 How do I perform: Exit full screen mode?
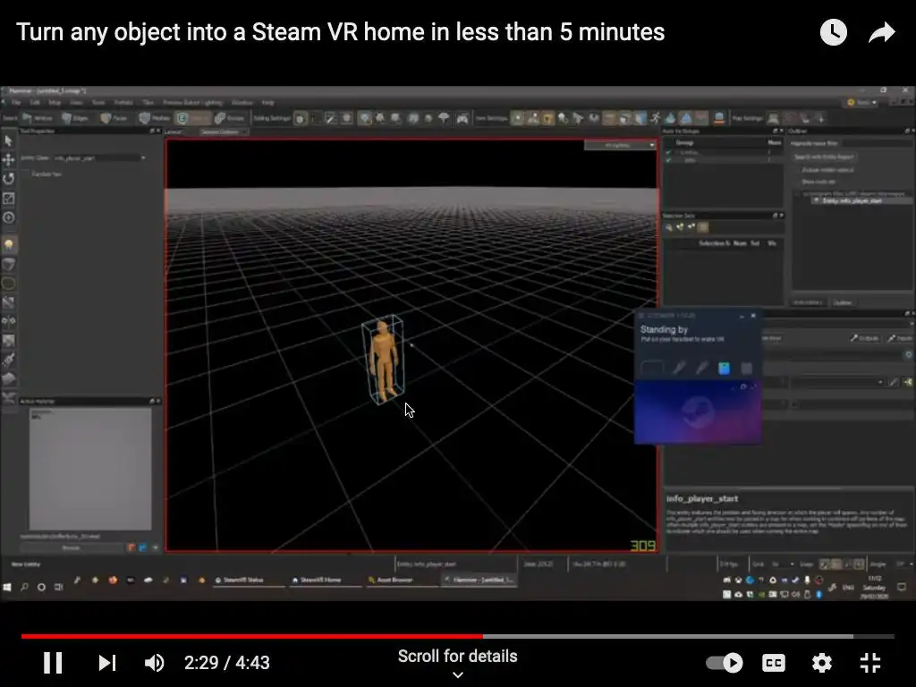(x=870, y=663)
